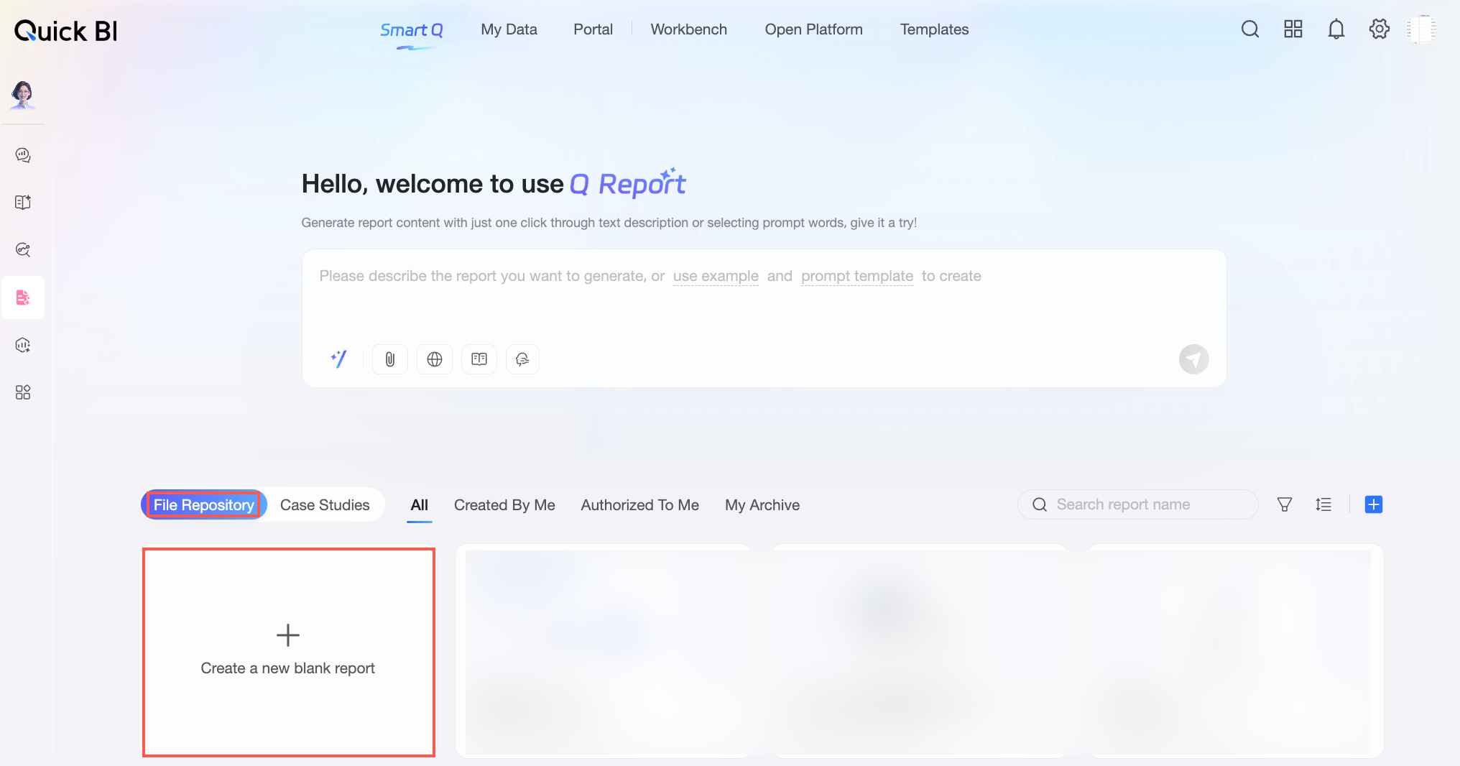The image size is (1460, 766).
Task: Attach a file with the paperclip icon
Action: tap(390, 359)
